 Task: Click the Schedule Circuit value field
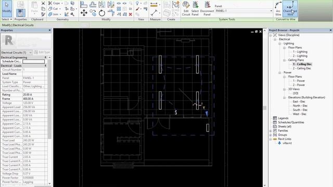pos(33,61)
